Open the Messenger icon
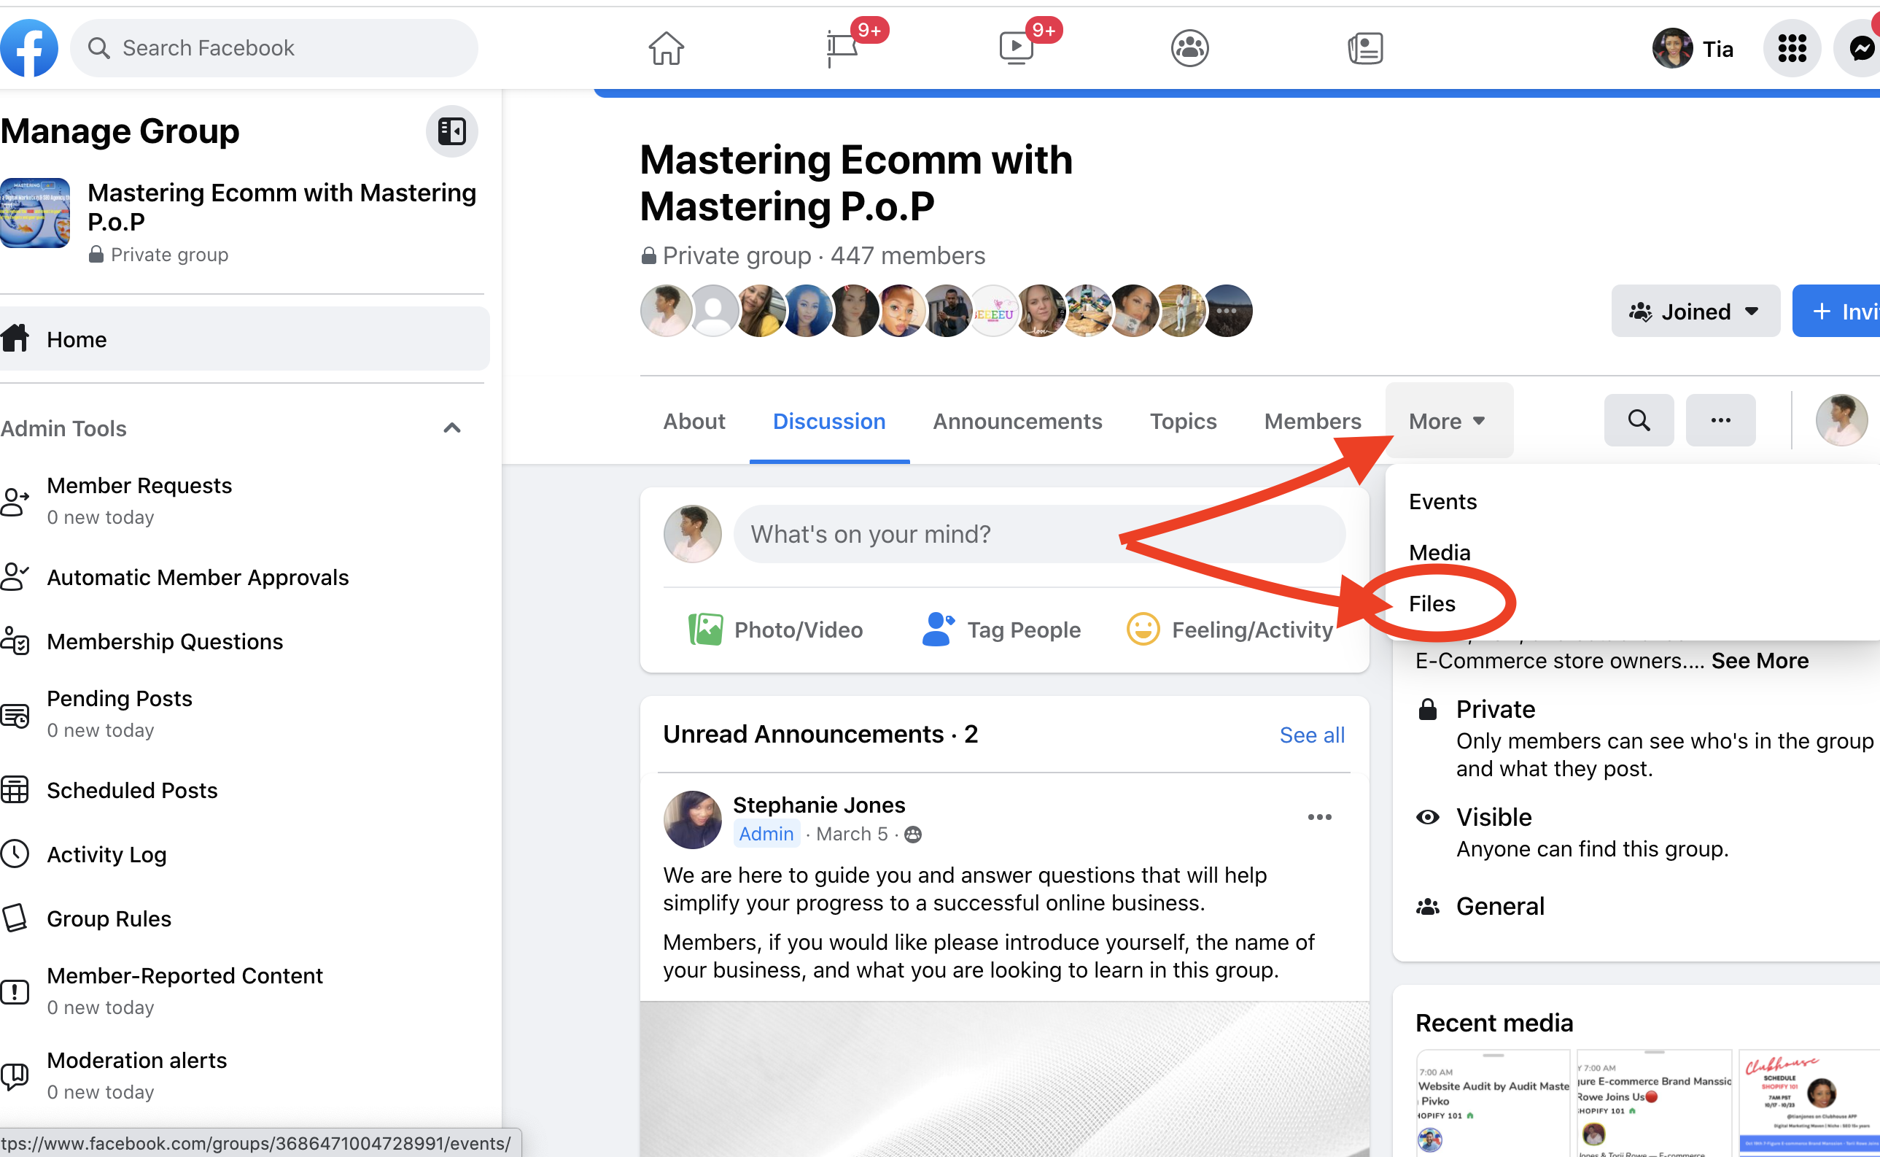The image size is (1880, 1157). [1861, 48]
